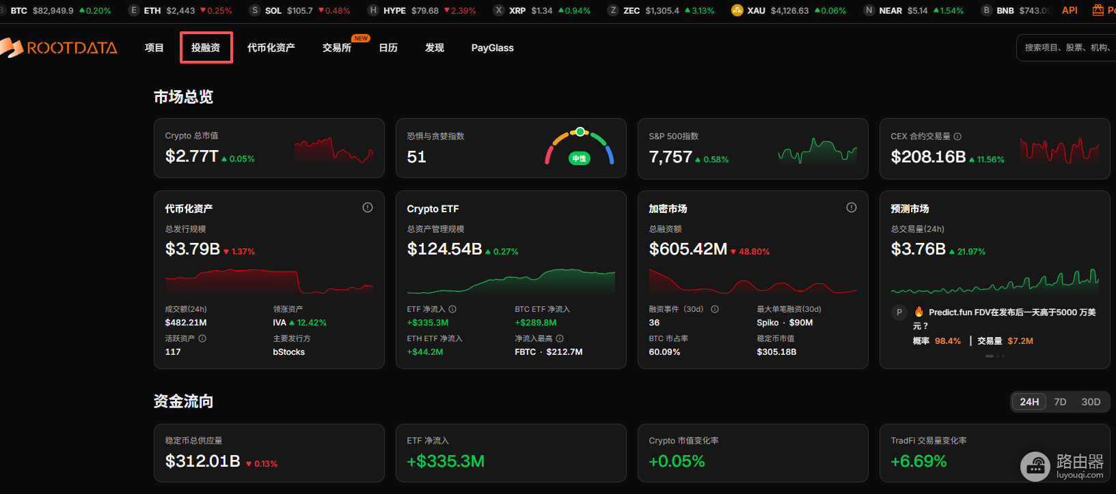The height and width of the screenshot is (494, 1116).
Task: Open the 投融资 menu
Action: point(206,48)
